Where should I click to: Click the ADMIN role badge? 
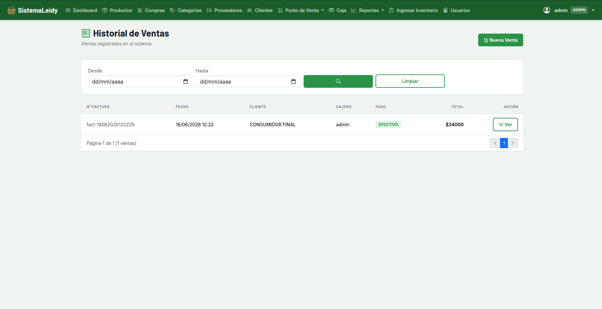click(579, 10)
